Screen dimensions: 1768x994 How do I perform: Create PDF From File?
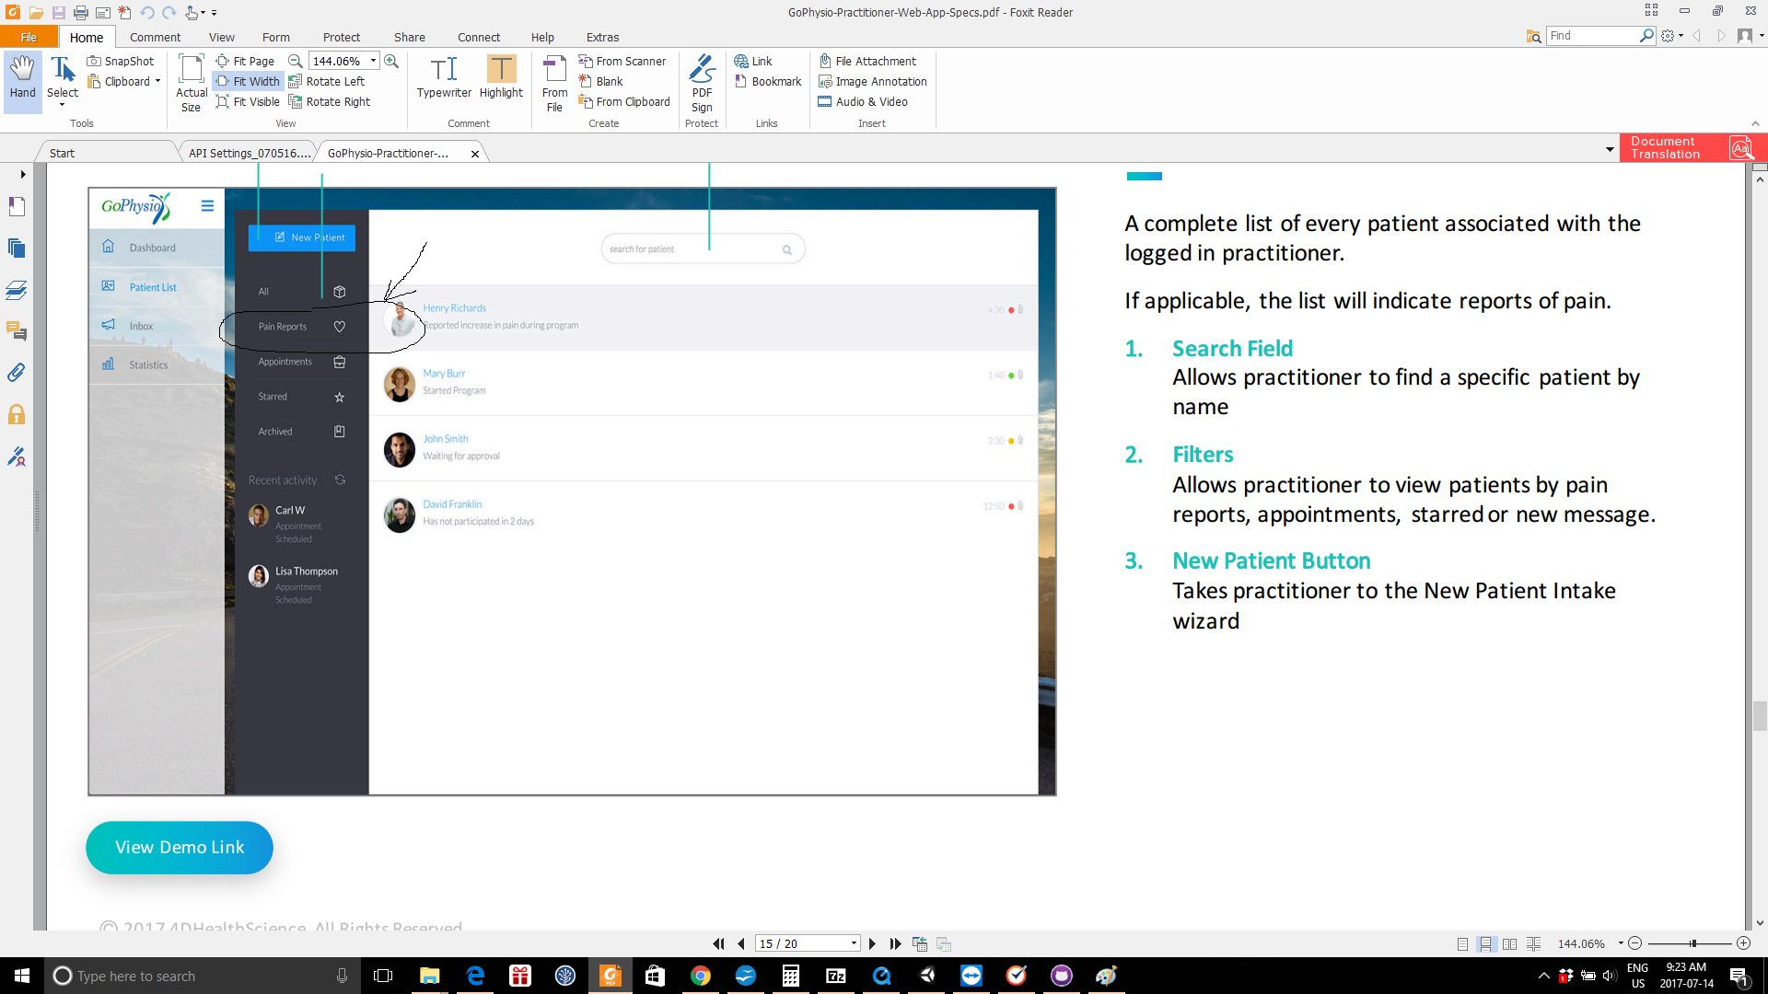pos(554,83)
